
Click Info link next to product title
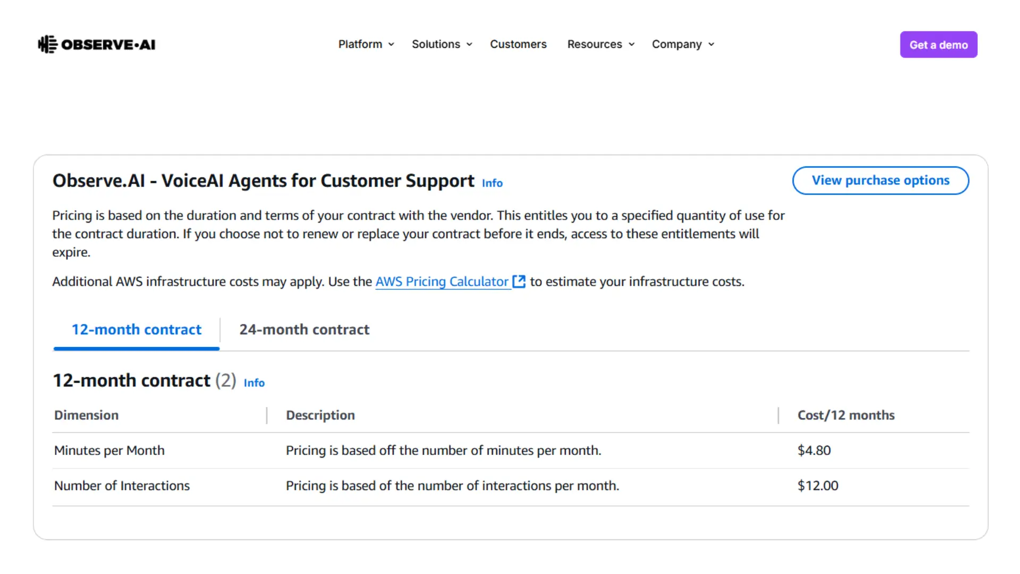click(x=492, y=183)
